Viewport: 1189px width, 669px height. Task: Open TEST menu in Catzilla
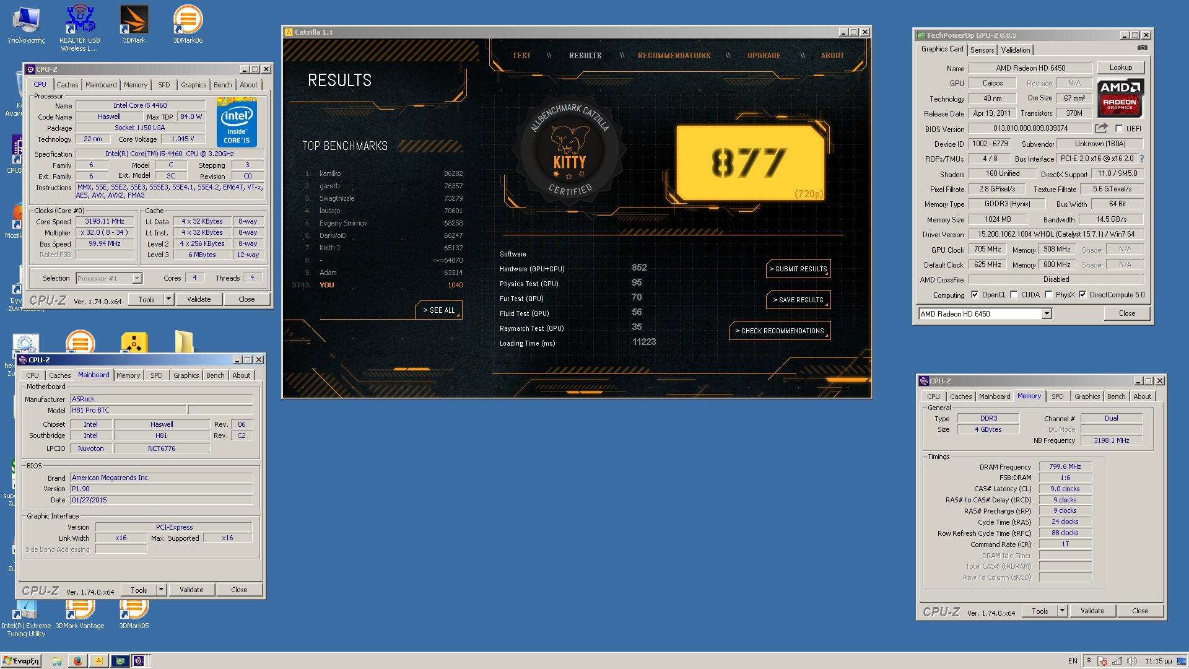coord(521,56)
